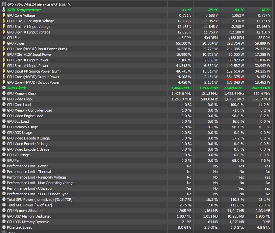
Task: Click the lightning icon beside GPU 6-pin #1 Input Voltage
Action: [4, 27]
